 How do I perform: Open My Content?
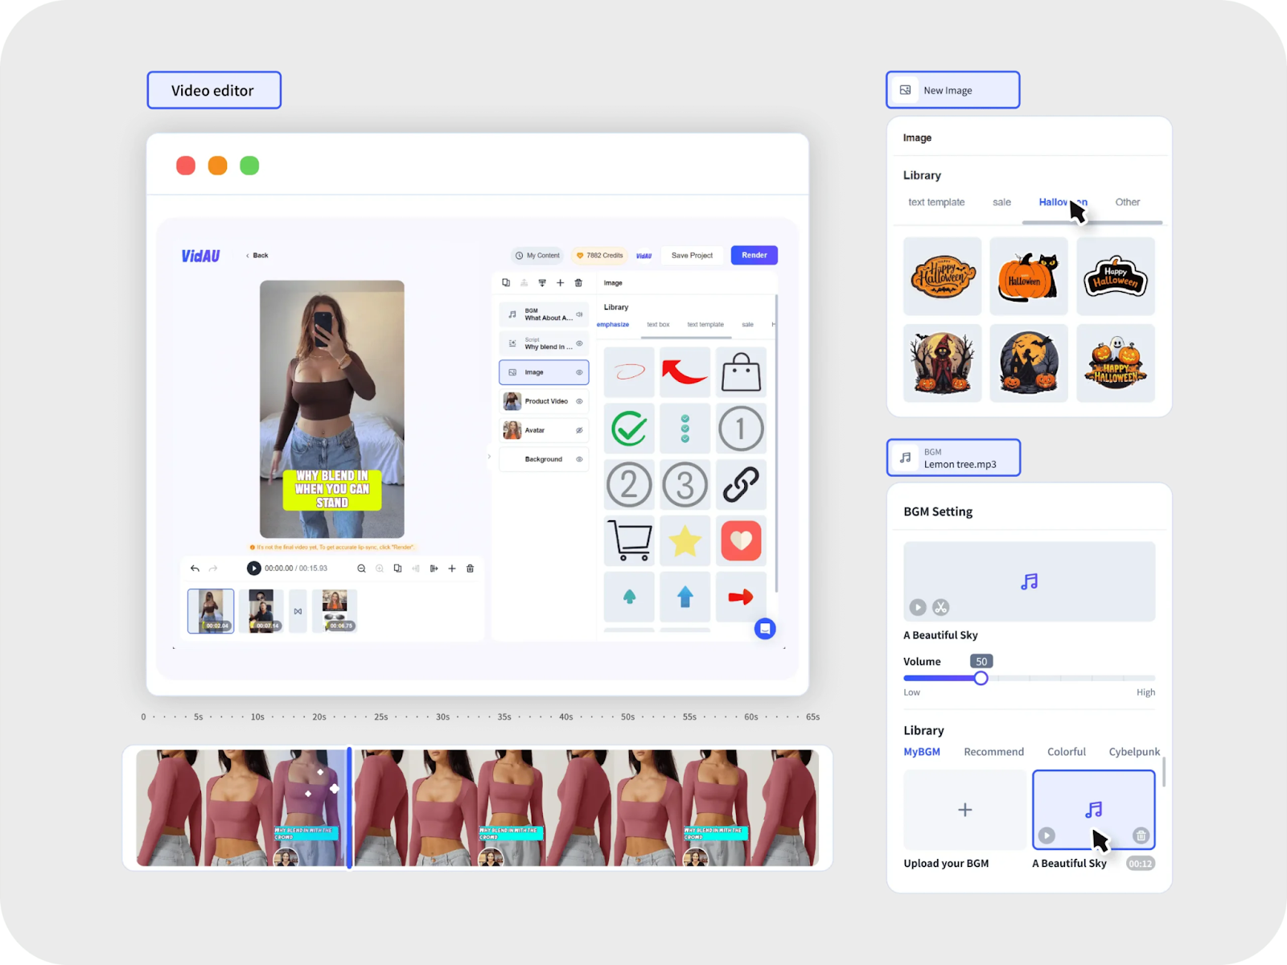point(538,256)
